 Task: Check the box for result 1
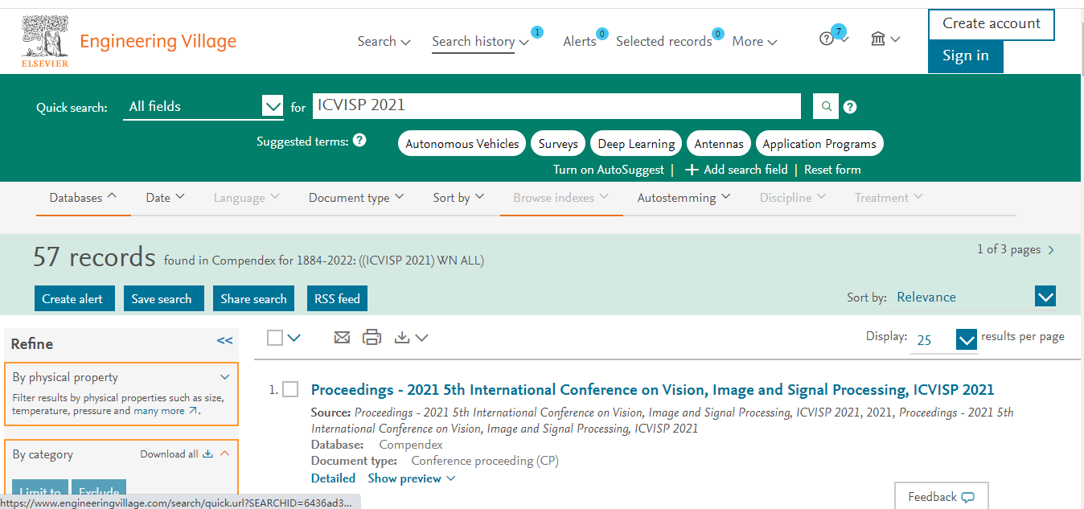(x=290, y=389)
